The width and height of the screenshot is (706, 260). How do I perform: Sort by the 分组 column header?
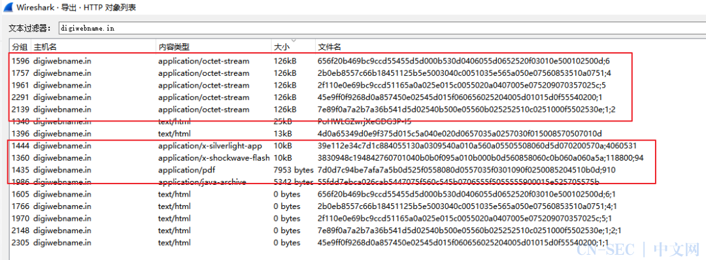(20, 47)
